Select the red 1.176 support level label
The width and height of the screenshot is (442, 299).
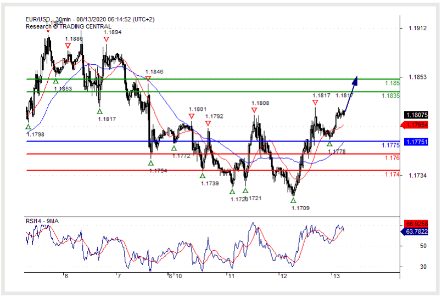click(392, 158)
